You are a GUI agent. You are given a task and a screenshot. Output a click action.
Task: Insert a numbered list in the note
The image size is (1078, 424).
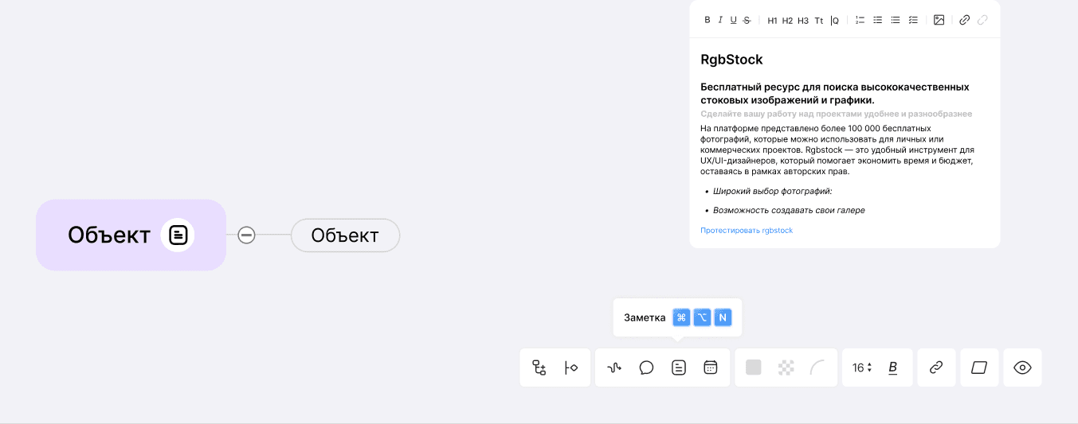pyautogui.click(x=860, y=20)
